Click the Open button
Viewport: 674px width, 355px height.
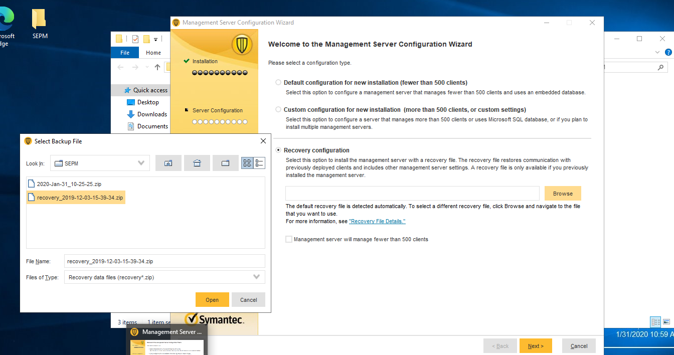(212, 300)
